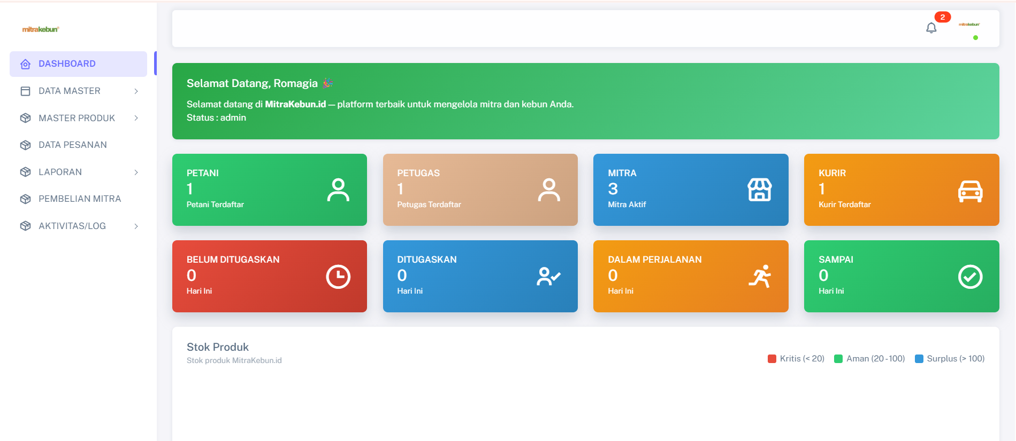Viewport: 1016px width, 441px height.
Task: Click the "Stok Produk" heading
Action: point(218,347)
